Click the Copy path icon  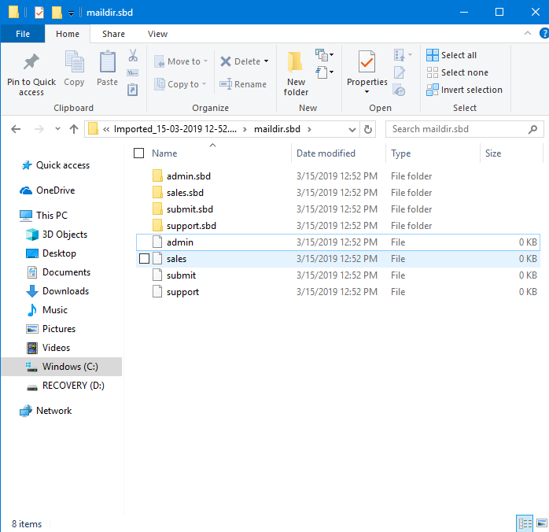click(133, 73)
